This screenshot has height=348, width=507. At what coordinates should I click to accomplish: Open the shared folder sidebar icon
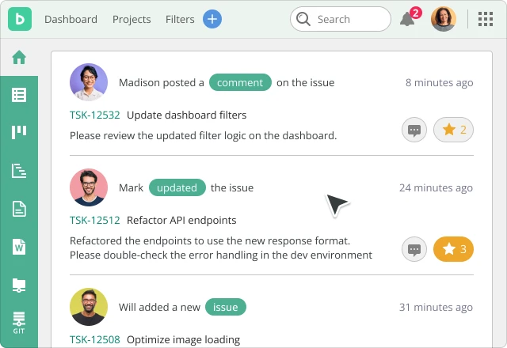coord(19,285)
